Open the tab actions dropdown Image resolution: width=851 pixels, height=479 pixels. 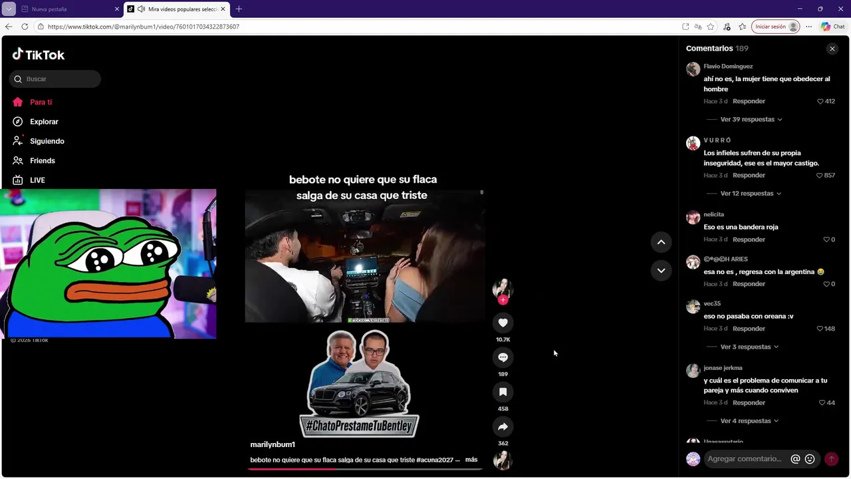(9, 9)
